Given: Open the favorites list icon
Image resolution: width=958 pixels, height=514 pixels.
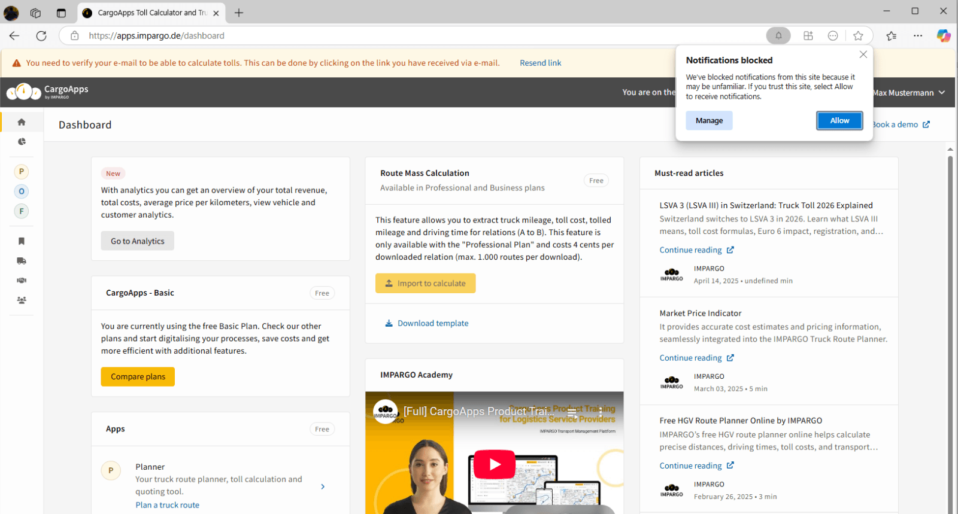Looking at the screenshot, I should click(x=892, y=36).
